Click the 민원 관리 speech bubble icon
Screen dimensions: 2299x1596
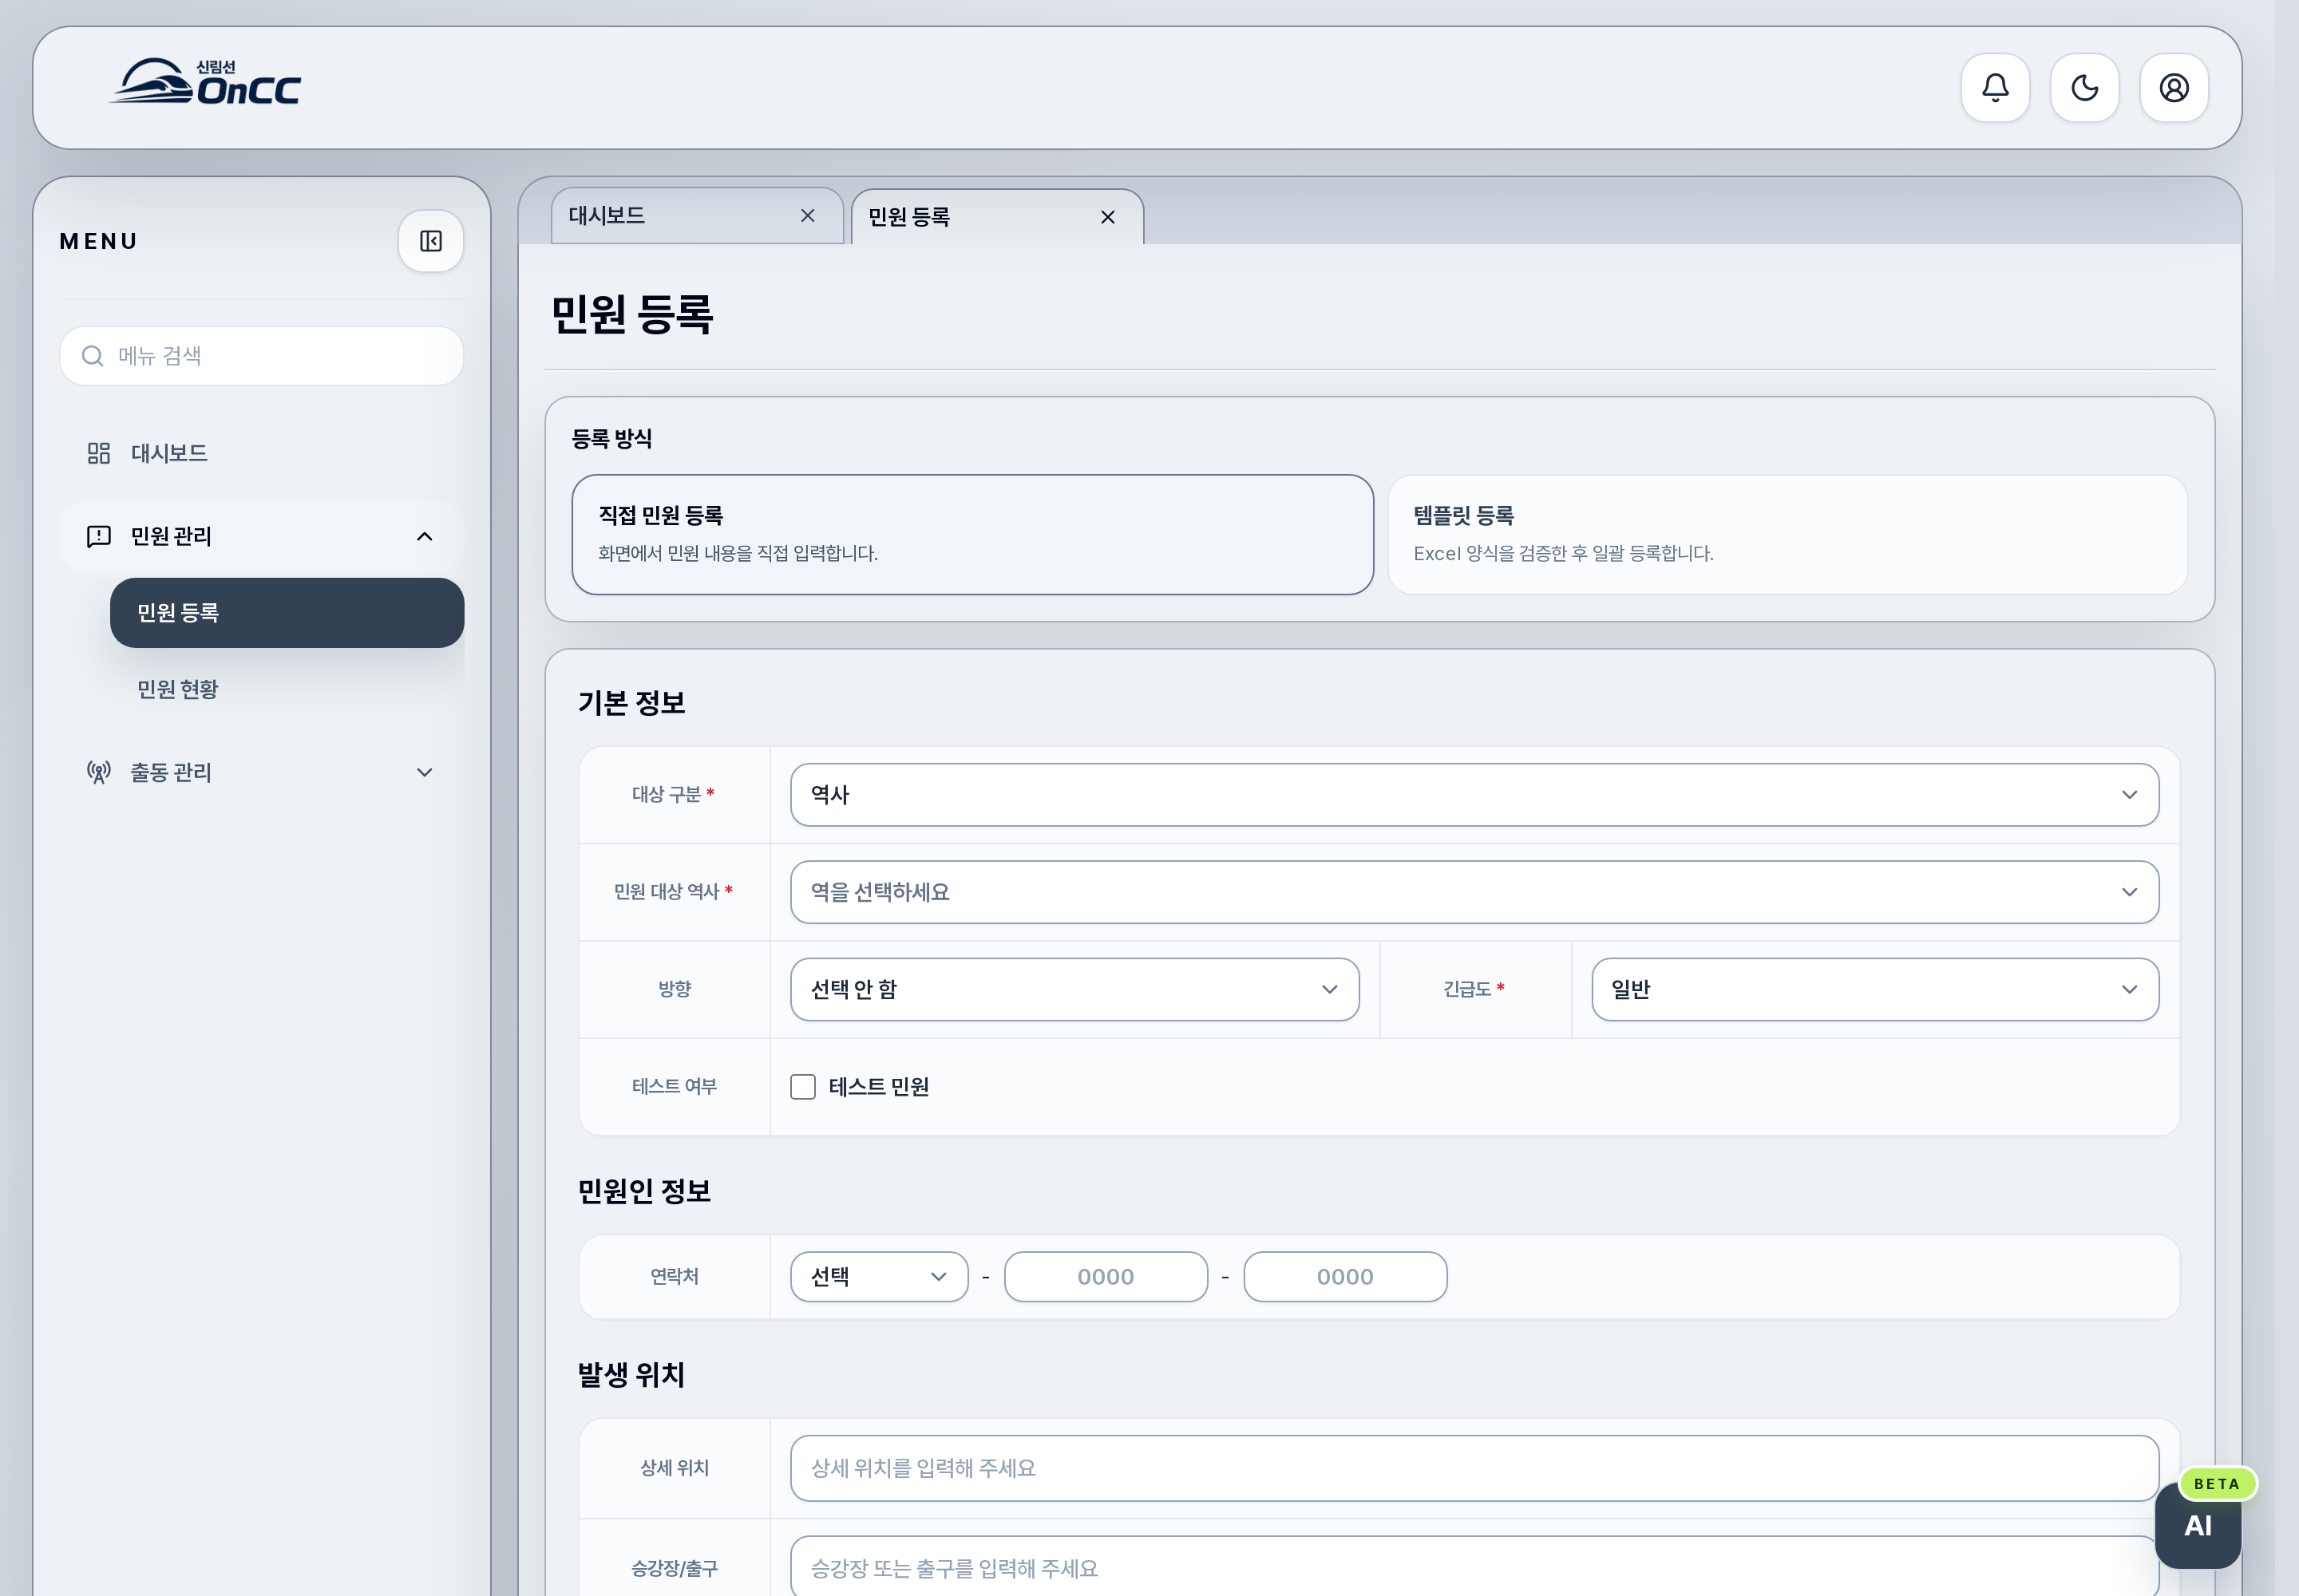(98, 536)
